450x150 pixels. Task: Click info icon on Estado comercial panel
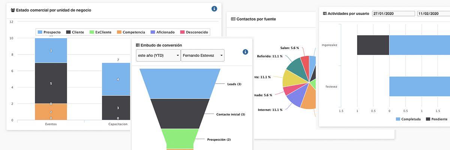click(x=214, y=9)
